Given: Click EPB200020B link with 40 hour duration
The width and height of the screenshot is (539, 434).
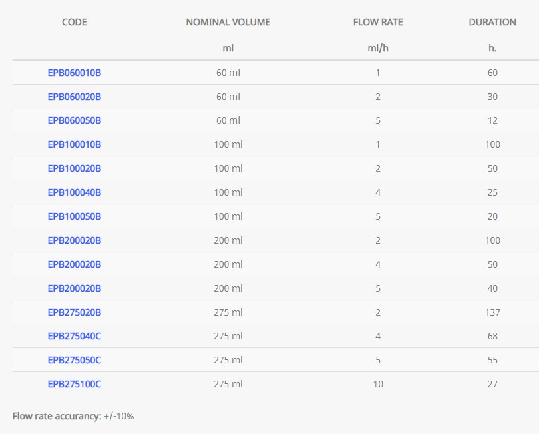Looking at the screenshot, I should (x=74, y=288).
